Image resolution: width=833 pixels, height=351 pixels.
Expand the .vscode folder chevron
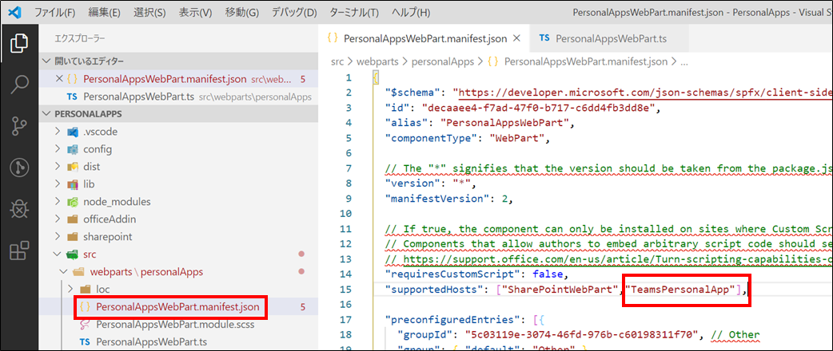pos(58,132)
